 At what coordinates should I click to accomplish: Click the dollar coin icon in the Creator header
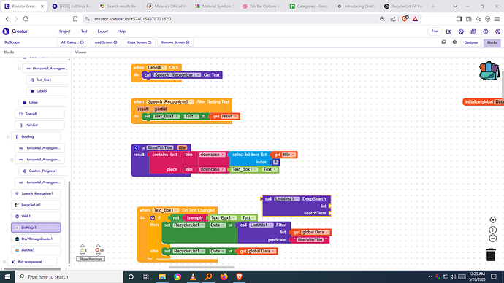(x=485, y=31)
